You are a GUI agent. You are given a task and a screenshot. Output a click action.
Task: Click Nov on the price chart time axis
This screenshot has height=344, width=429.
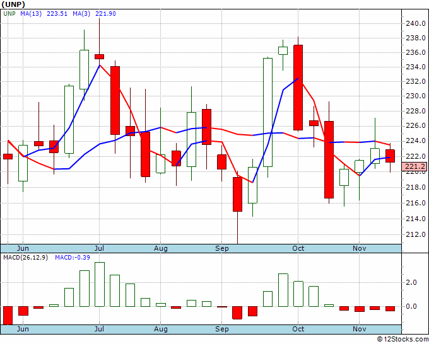[x=359, y=248]
